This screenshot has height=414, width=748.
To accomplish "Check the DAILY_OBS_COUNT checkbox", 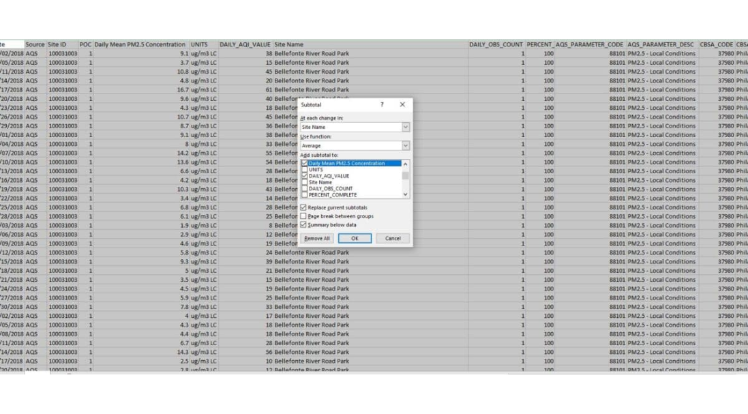I will [304, 188].
